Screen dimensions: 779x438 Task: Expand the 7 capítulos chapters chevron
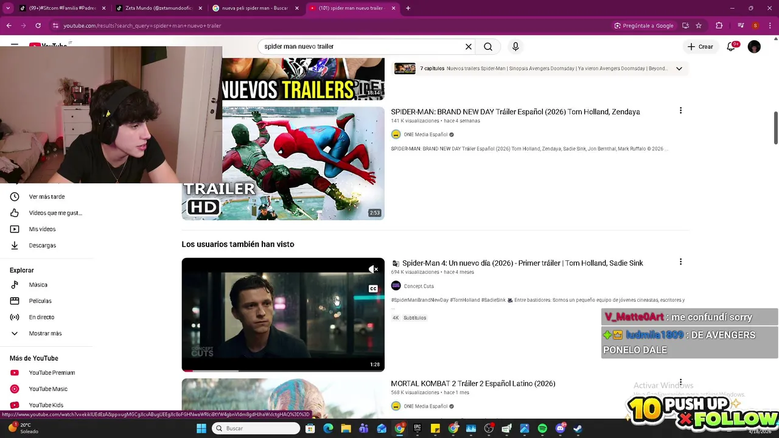point(679,68)
